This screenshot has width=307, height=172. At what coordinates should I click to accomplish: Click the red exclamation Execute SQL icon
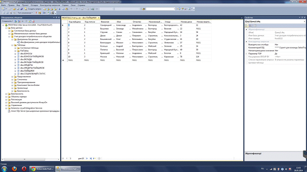(x=36, y=13)
